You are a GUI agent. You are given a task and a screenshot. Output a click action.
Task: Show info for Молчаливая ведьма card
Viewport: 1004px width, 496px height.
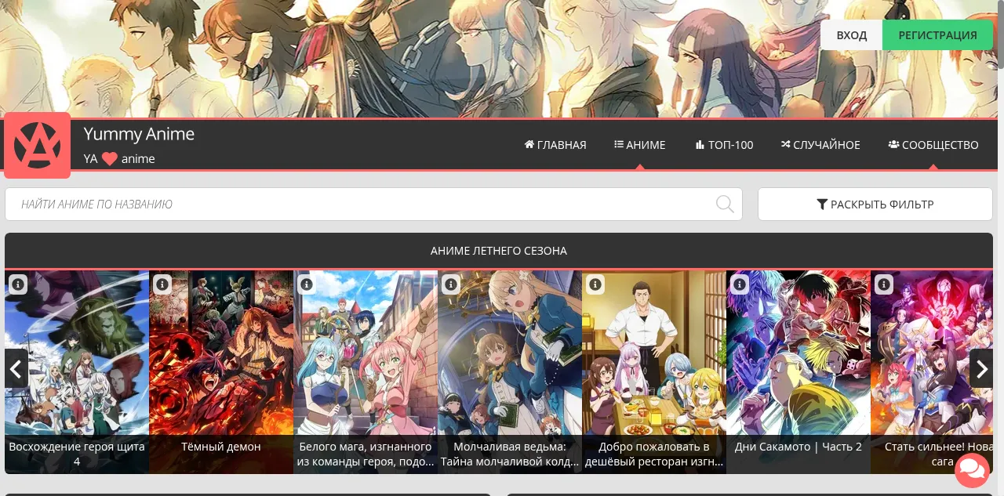point(451,284)
